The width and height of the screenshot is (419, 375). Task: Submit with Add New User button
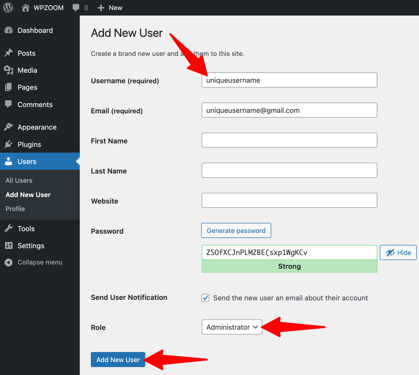point(118,360)
